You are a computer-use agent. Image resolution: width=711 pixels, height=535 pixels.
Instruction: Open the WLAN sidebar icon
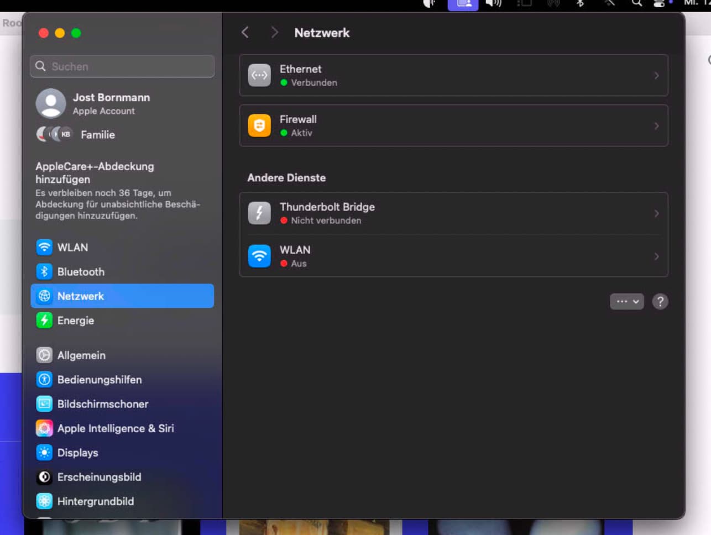44,247
